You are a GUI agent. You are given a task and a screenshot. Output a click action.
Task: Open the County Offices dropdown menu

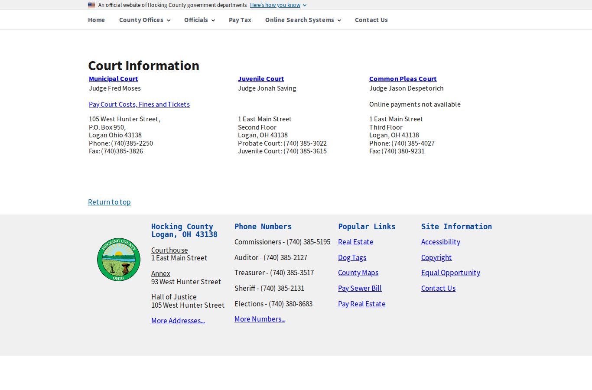pyautogui.click(x=145, y=20)
